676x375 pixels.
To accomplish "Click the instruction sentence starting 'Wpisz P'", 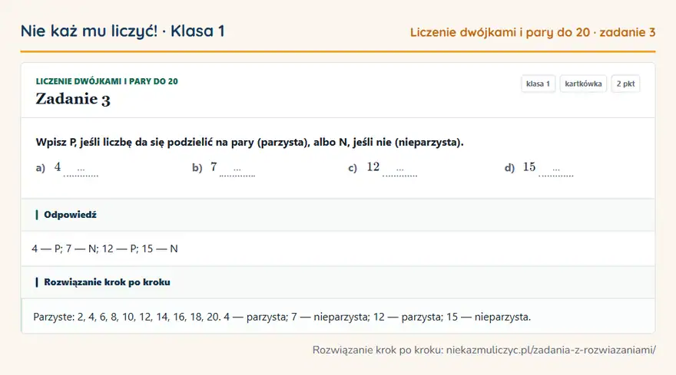I will pos(250,142).
